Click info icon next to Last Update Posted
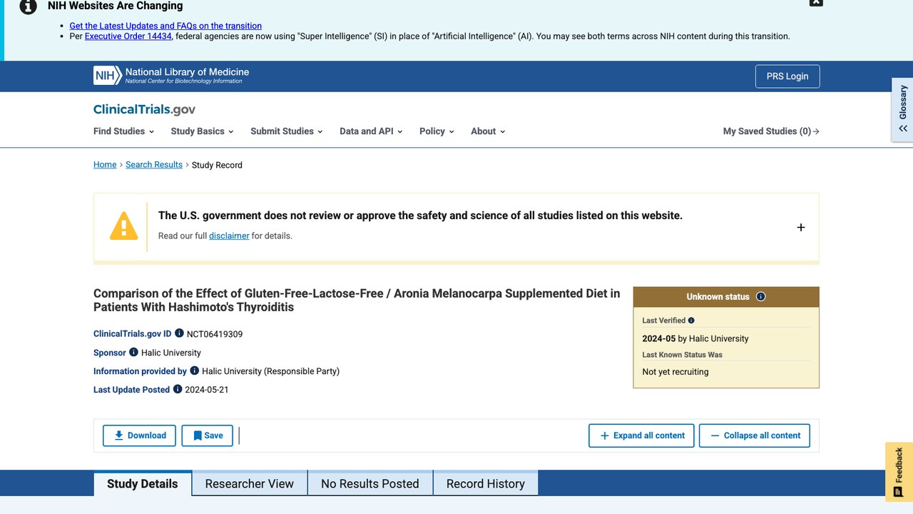 178,389
